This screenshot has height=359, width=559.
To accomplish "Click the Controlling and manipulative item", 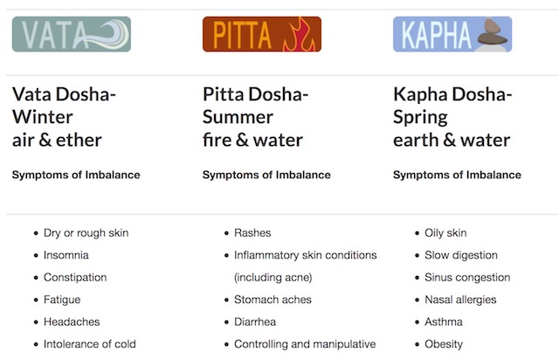I will point(305,344).
